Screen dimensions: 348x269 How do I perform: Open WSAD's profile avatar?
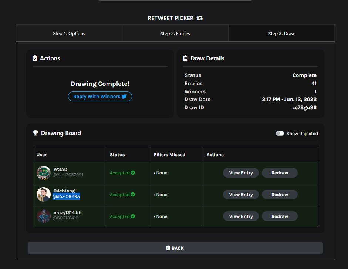44,172
